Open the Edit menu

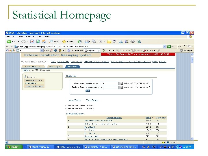pyautogui.click(x=14, y=37)
